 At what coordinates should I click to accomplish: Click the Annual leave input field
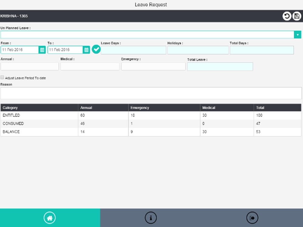click(x=30, y=66)
